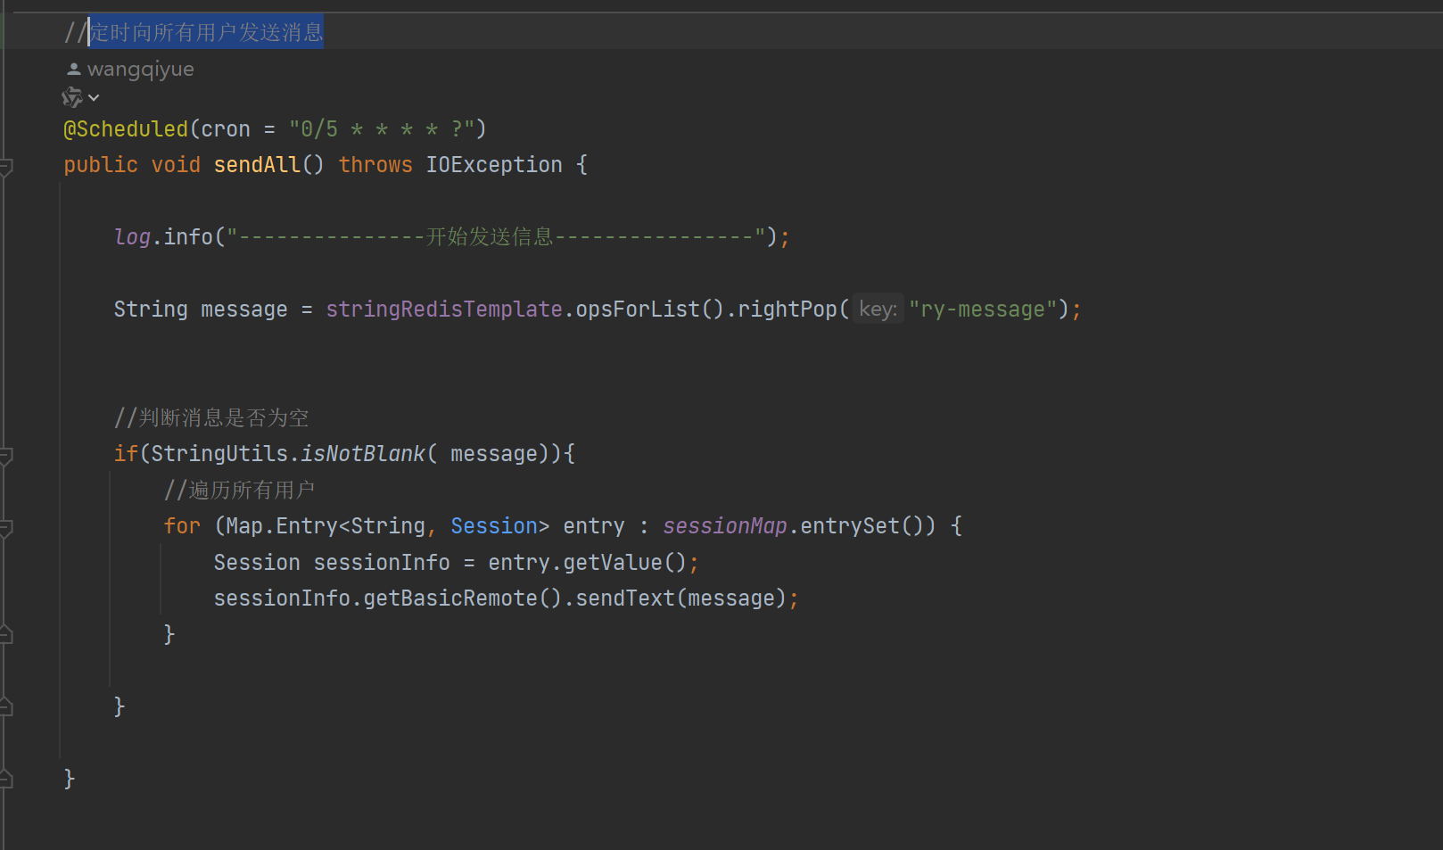Open the wangqiyue code author annotation
The image size is (1443, 850).
coord(140,69)
